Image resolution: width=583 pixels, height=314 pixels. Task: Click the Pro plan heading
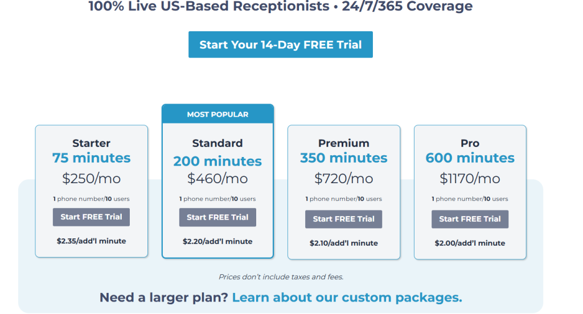[x=470, y=143]
